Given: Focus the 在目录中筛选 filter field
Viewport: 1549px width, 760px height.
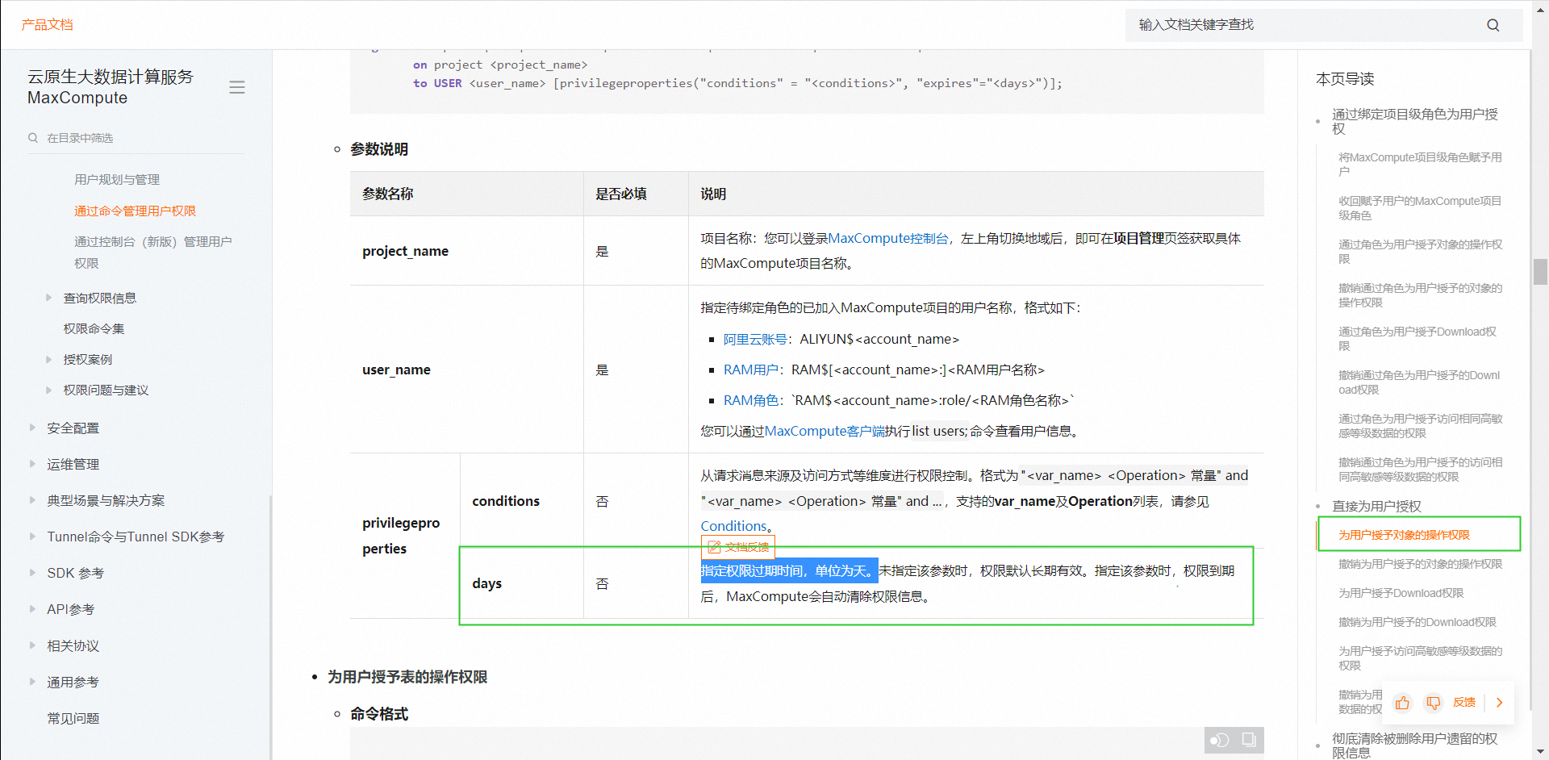Looking at the screenshot, I should pos(136,138).
